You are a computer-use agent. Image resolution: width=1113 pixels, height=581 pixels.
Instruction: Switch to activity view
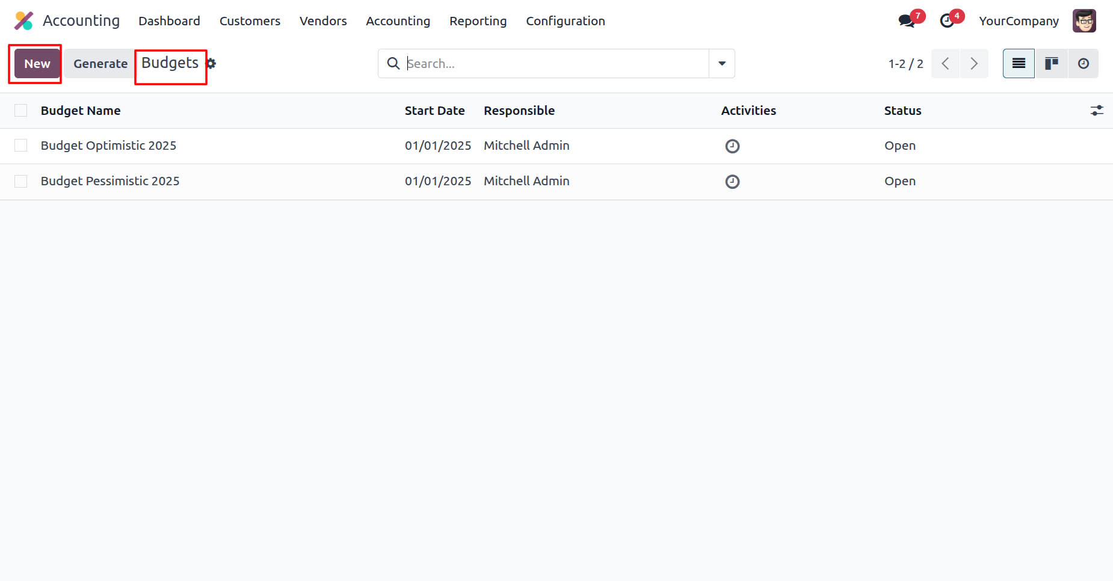(1083, 64)
